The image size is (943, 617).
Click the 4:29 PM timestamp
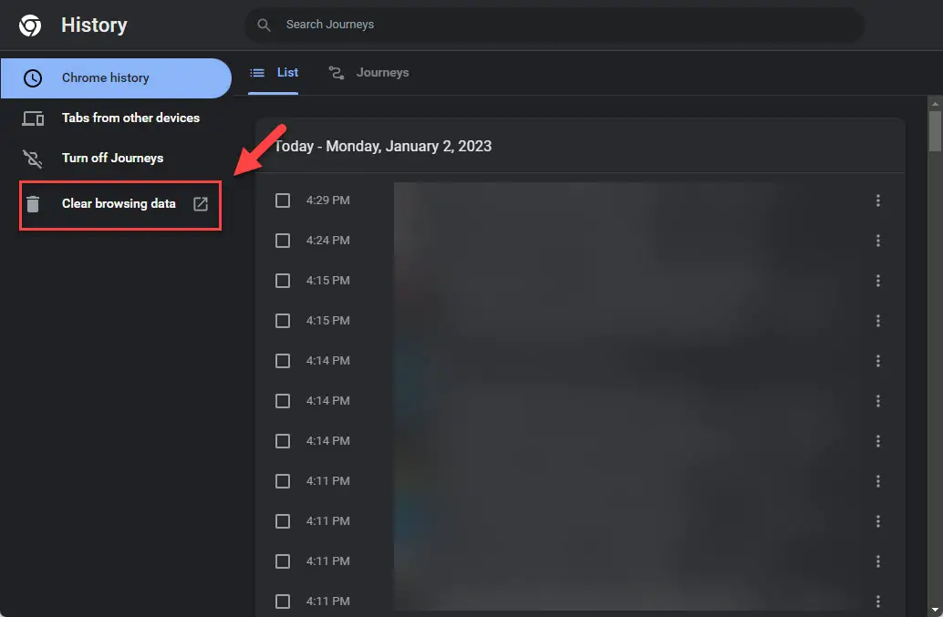pos(327,201)
